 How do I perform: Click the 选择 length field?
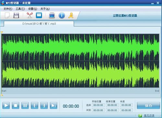click(x=126, y=105)
